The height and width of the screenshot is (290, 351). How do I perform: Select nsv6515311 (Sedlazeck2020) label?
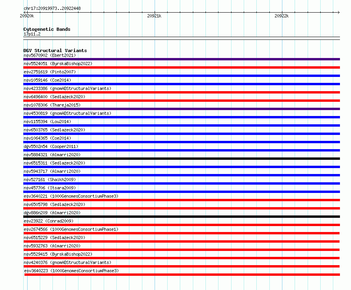(x=54, y=163)
